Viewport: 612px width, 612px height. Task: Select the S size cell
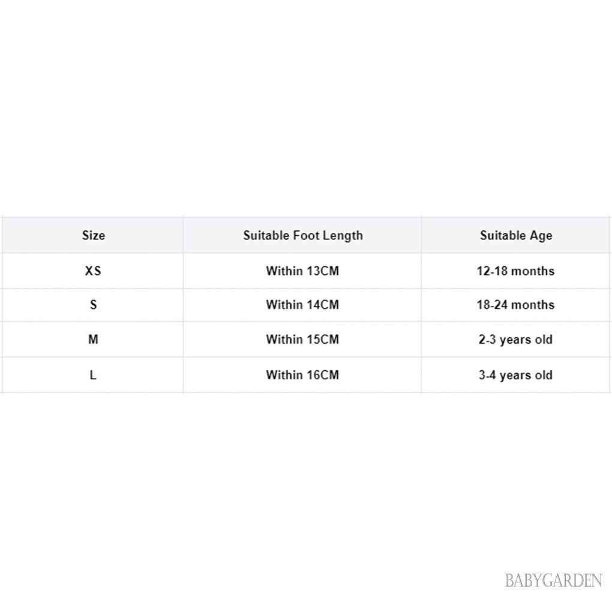[x=93, y=305]
